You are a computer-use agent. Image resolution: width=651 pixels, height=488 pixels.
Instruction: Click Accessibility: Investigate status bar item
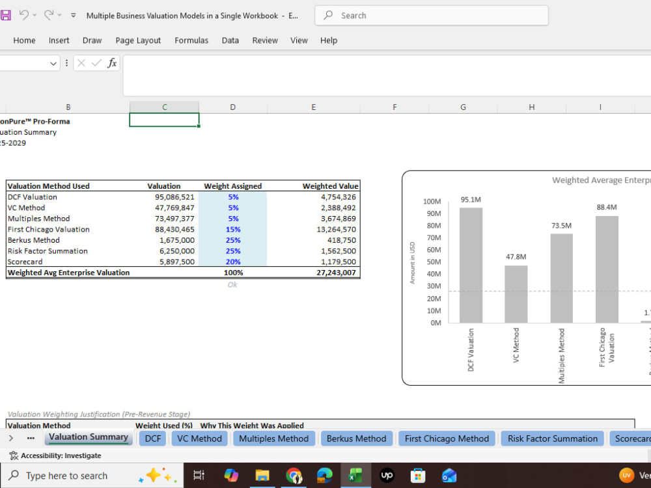55,455
